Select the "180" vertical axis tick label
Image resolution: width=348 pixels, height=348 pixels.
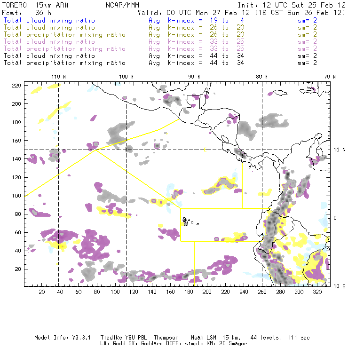coord(16,122)
